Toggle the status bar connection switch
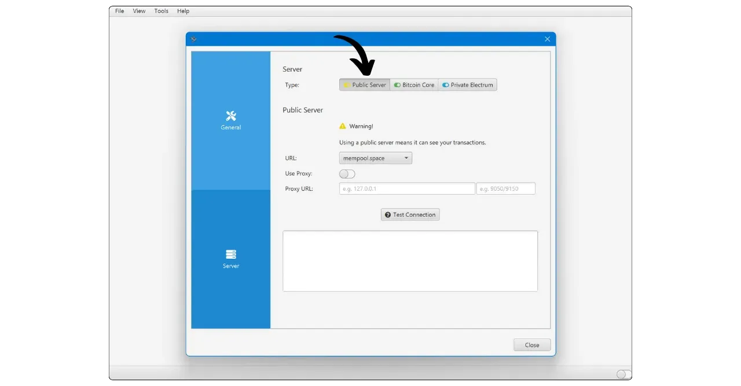 [623, 374]
